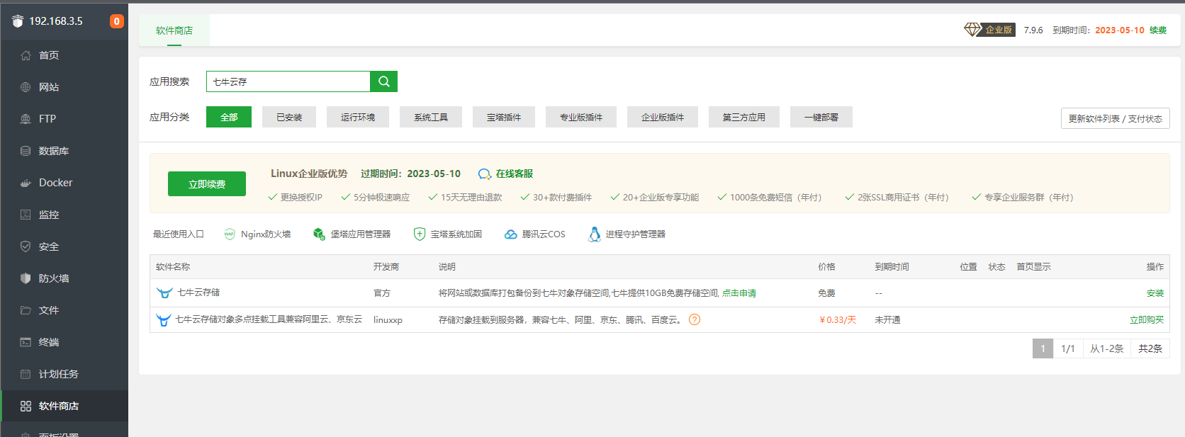Select the 一键部署 category filter
Screen dimensions: 1185x437
tap(821, 117)
